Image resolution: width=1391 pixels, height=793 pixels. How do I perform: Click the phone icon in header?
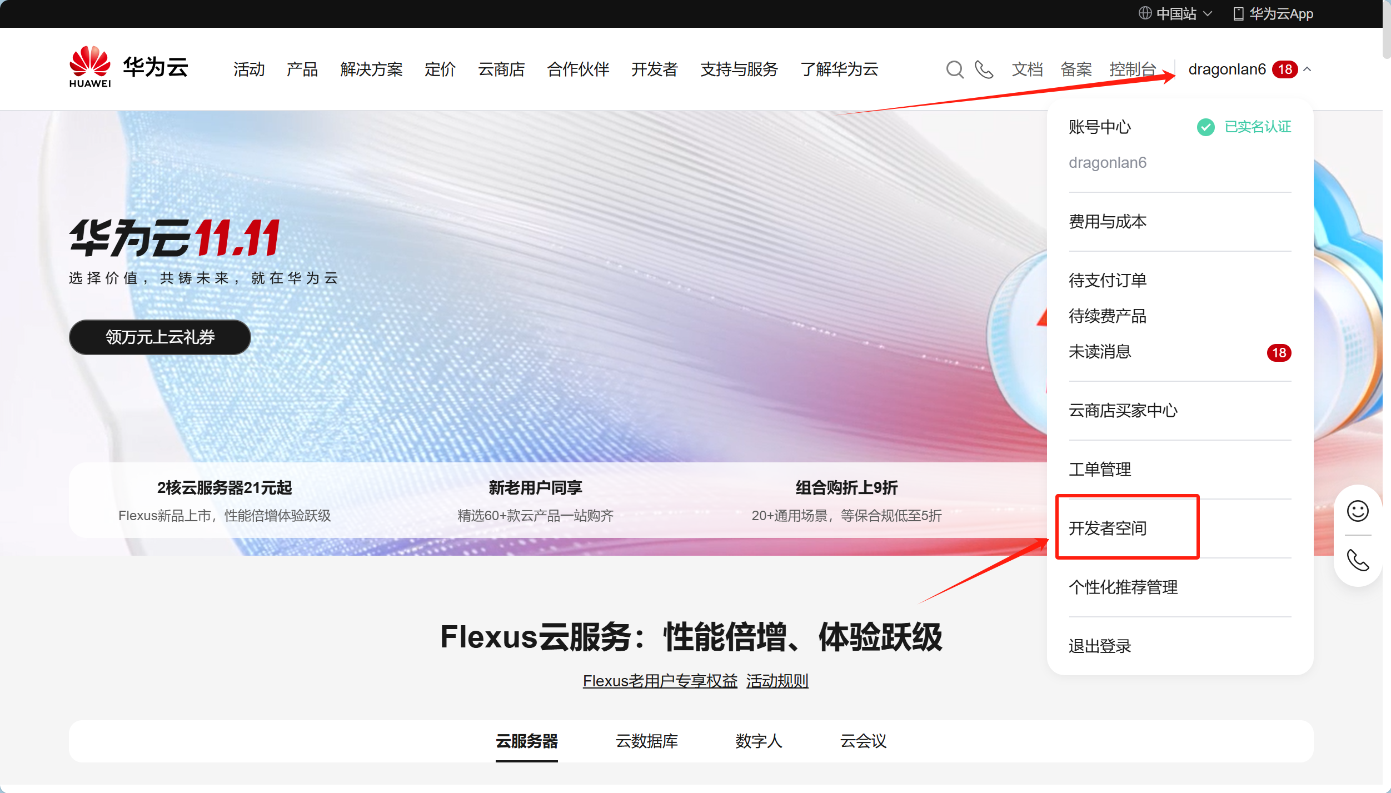[984, 69]
